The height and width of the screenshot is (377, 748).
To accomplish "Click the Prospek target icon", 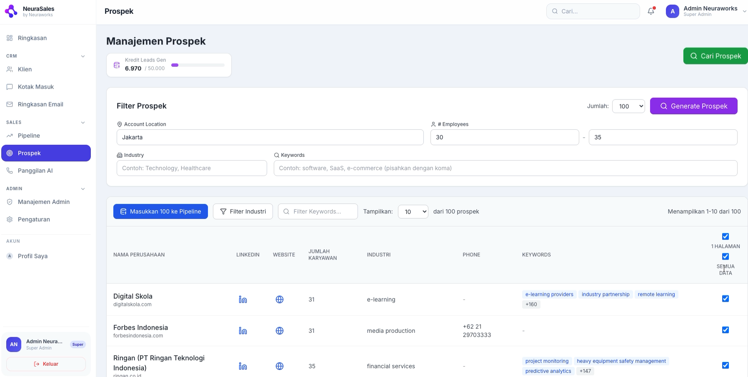I will click(x=10, y=153).
